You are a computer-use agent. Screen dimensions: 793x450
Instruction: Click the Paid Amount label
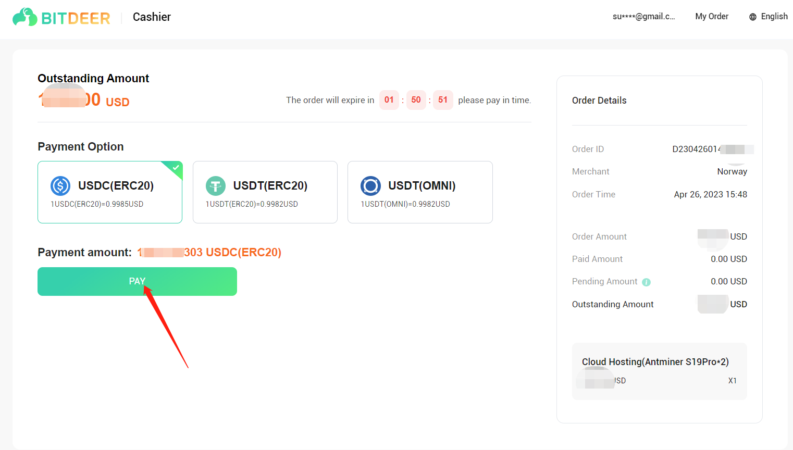(597, 259)
